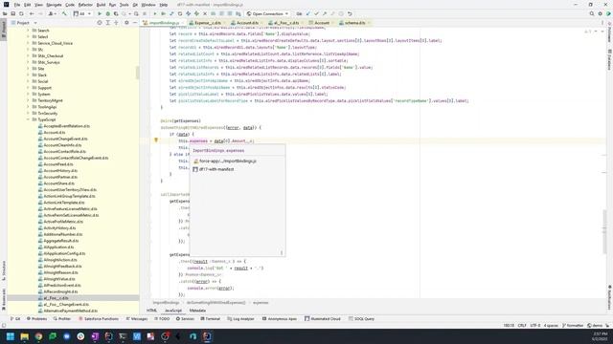Click the Back navigation arrow
Image resolution: width=613 pixels, height=344 pixels.
[32, 13]
